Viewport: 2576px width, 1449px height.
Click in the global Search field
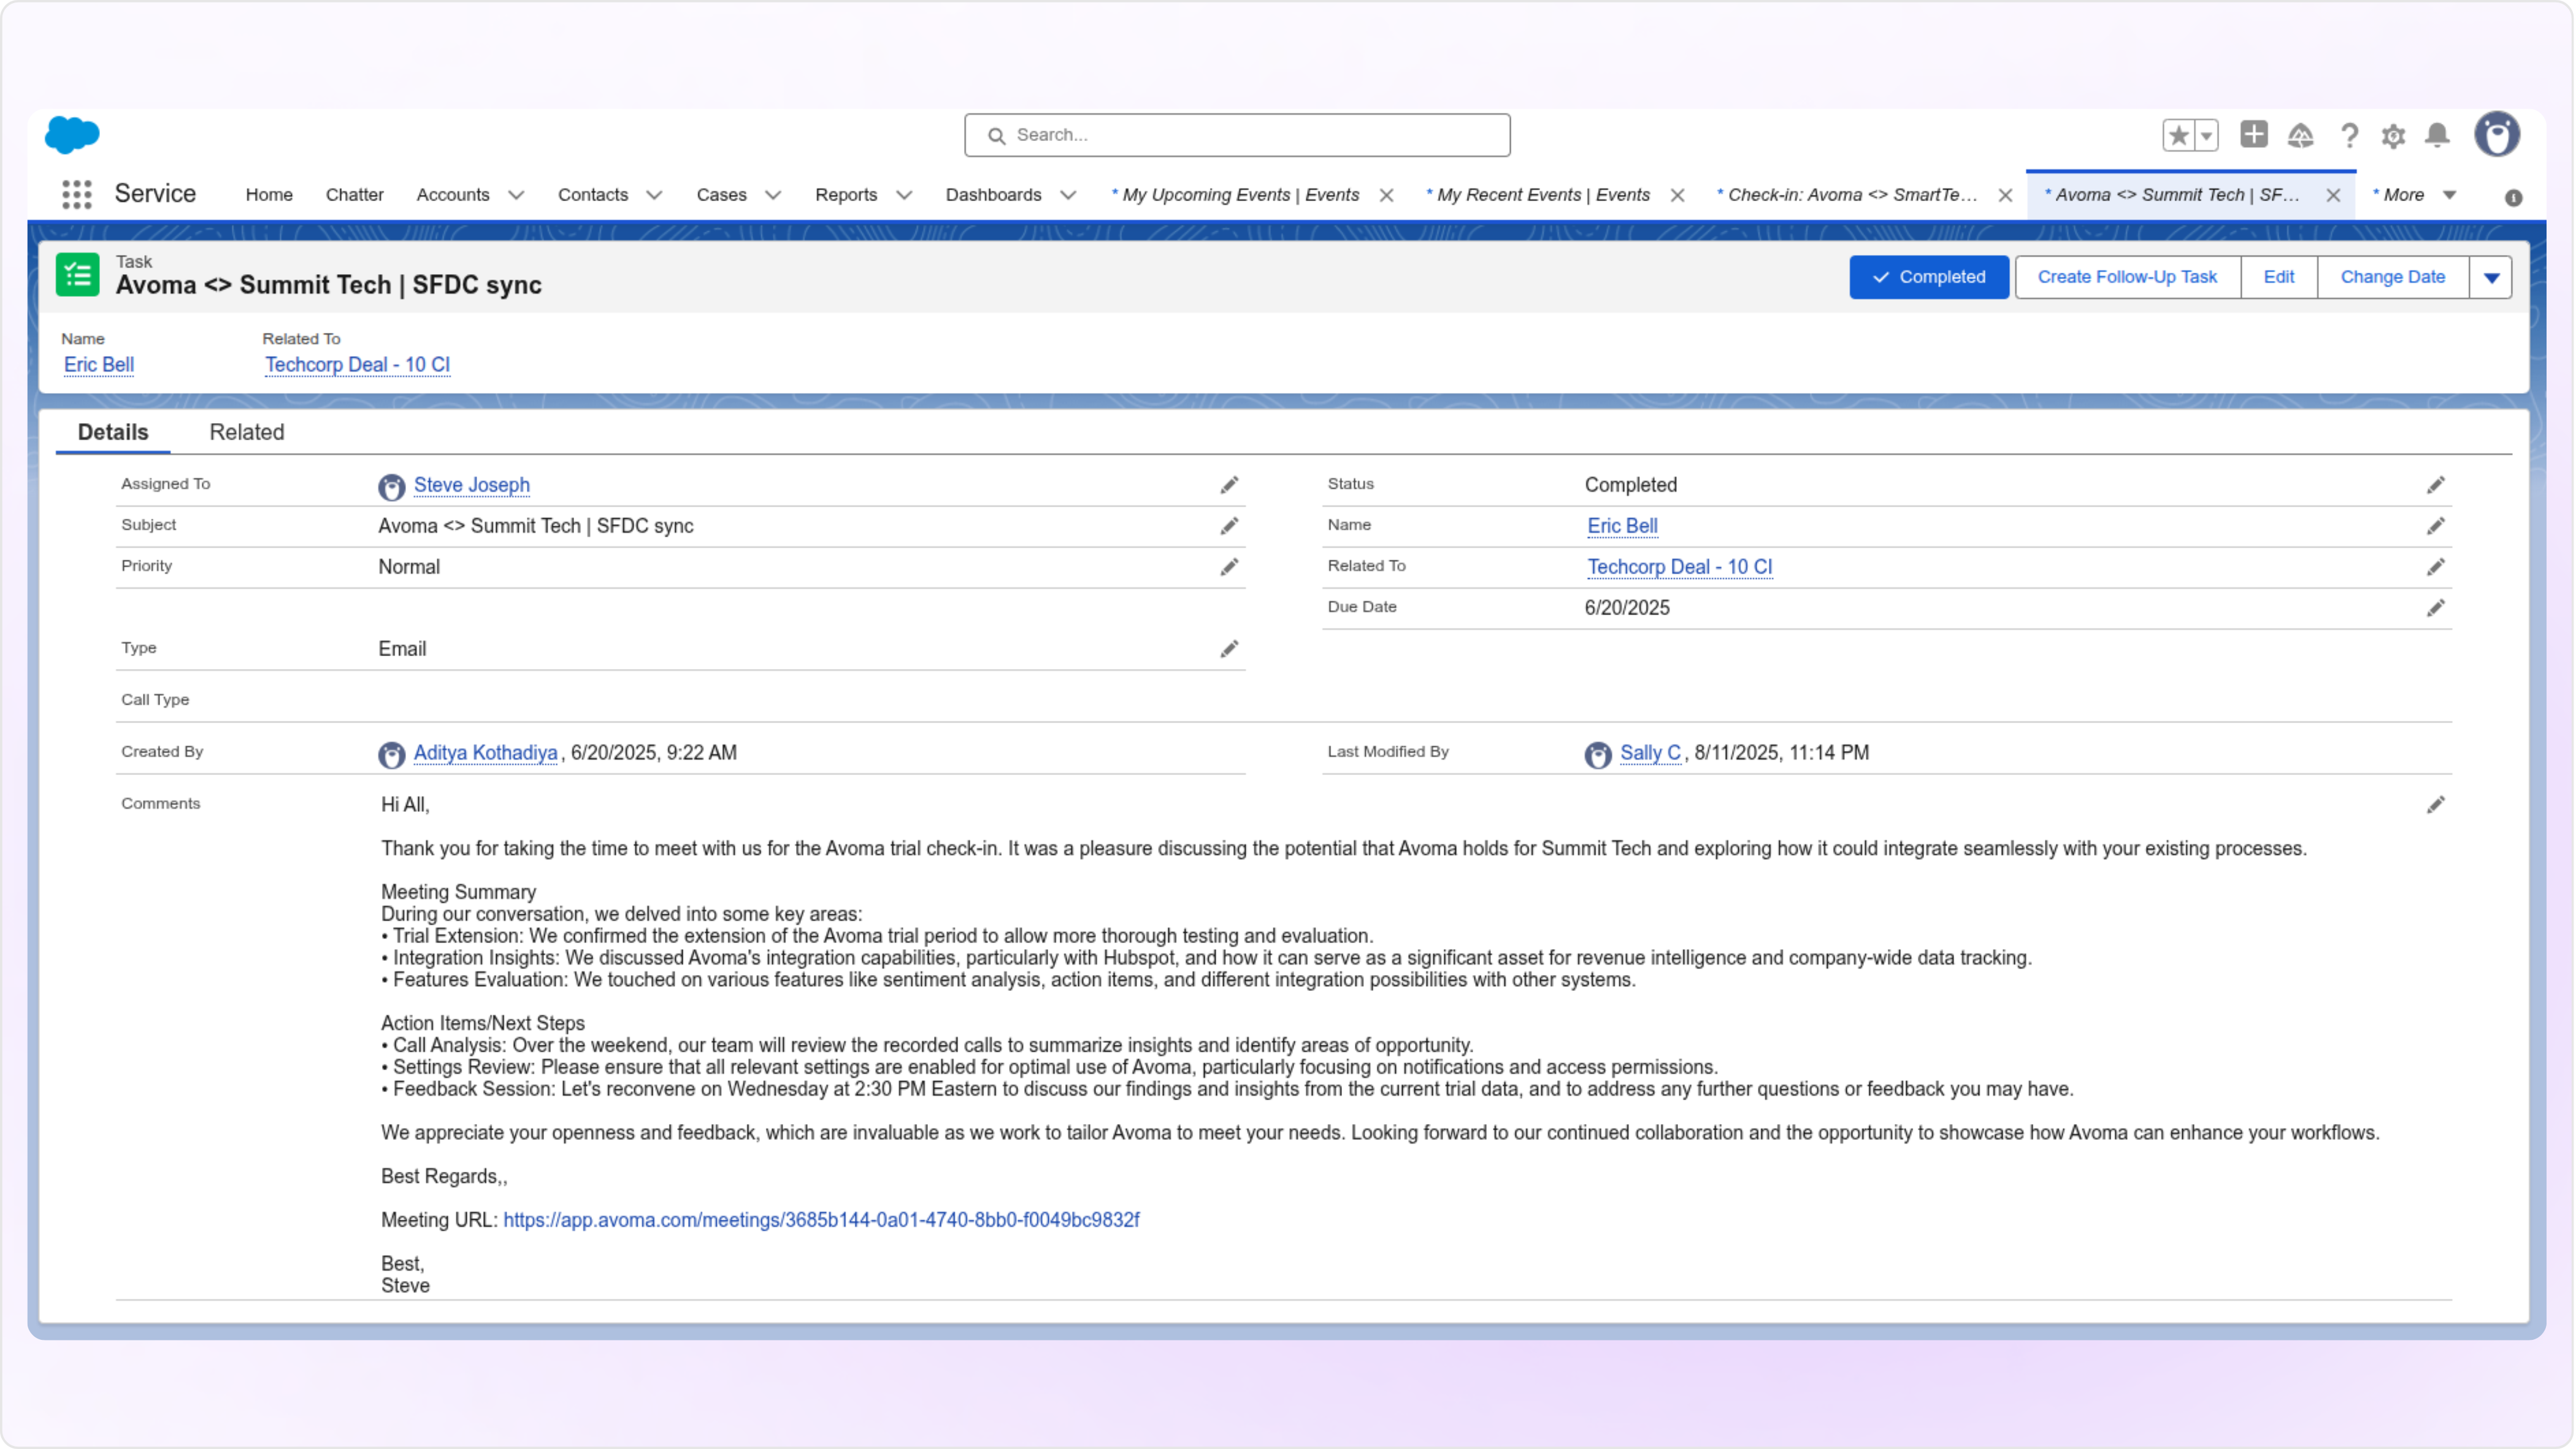(1237, 135)
